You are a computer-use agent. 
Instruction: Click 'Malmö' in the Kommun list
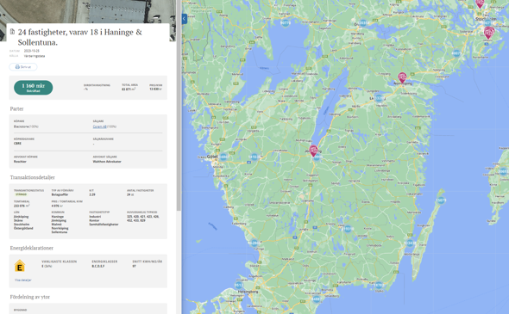click(56, 225)
